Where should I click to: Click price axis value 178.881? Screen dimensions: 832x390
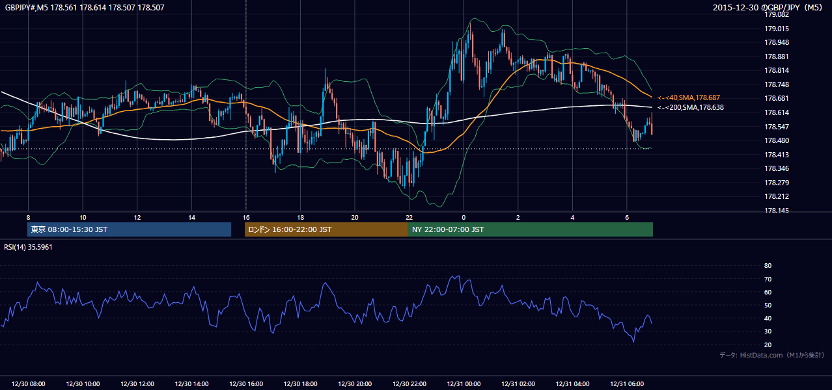pyautogui.click(x=777, y=57)
